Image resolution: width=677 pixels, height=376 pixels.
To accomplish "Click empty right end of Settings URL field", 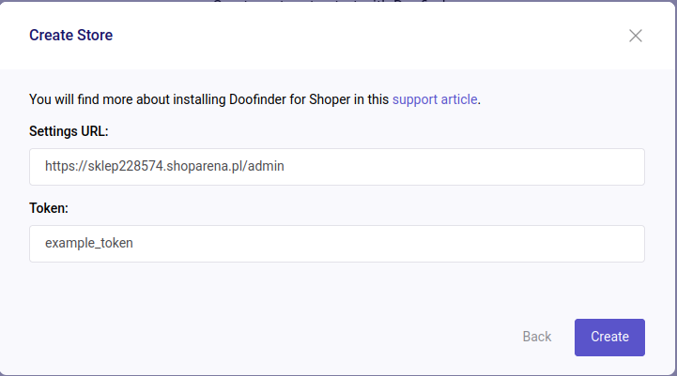I will tap(563, 167).
